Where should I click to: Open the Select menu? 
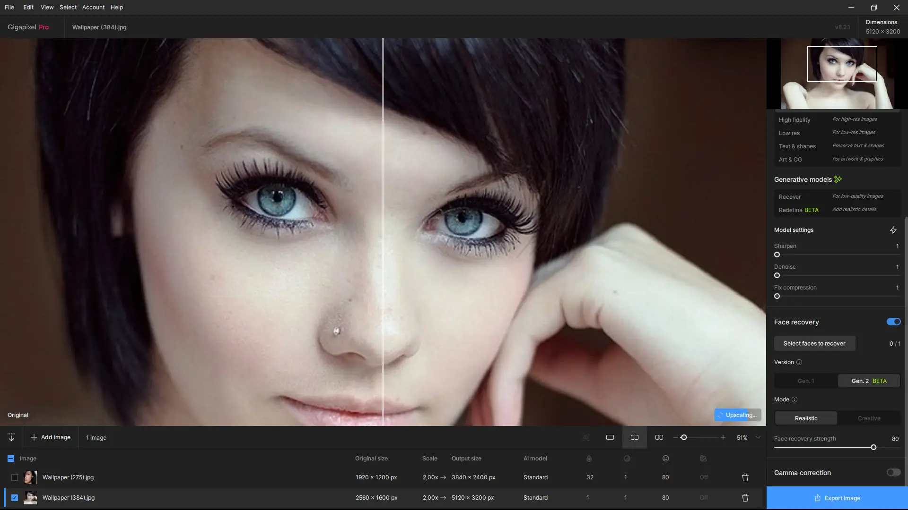tap(68, 7)
